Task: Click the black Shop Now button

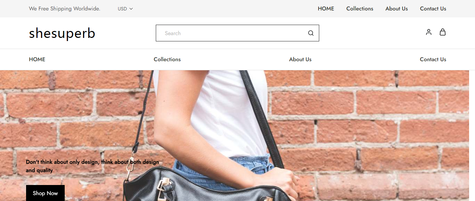Action: click(45, 193)
